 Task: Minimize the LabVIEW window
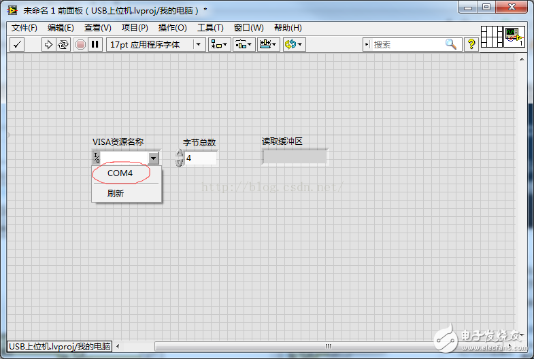(x=468, y=7)
